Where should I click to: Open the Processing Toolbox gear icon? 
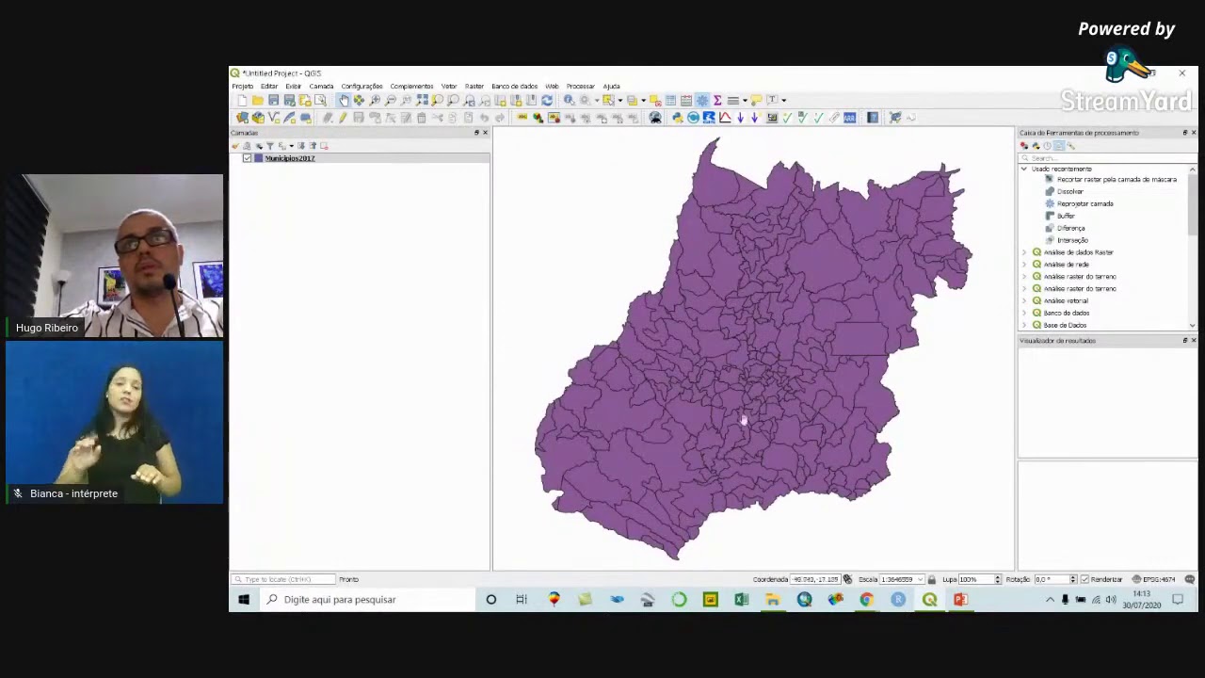coord(702,100)
